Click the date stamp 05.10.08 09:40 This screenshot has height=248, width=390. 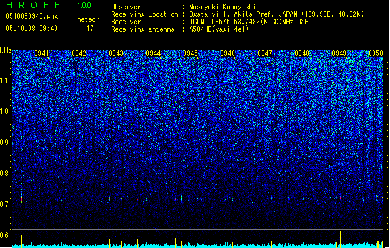(32, 29)
